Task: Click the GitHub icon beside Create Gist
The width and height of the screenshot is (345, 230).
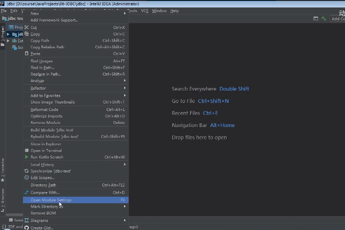Action: click(x=27, y=227)
